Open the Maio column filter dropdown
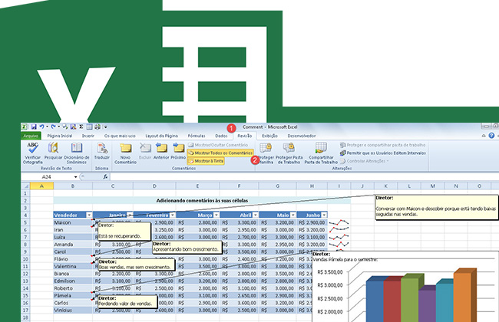This screenshot has width=499, height=322. point(293,215)
